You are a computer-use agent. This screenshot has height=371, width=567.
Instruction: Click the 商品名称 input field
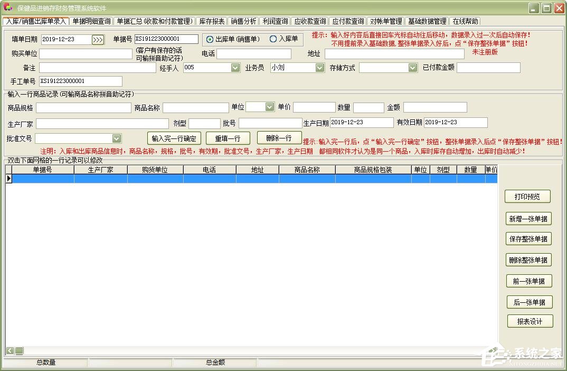pyautogui.click(x=196, y=108)
